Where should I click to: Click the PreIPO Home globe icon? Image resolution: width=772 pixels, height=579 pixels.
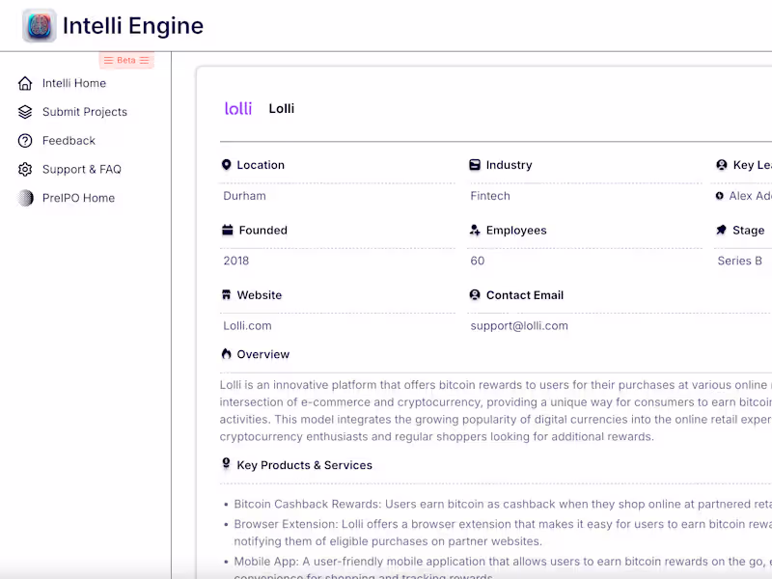click(x=25, y=198)
